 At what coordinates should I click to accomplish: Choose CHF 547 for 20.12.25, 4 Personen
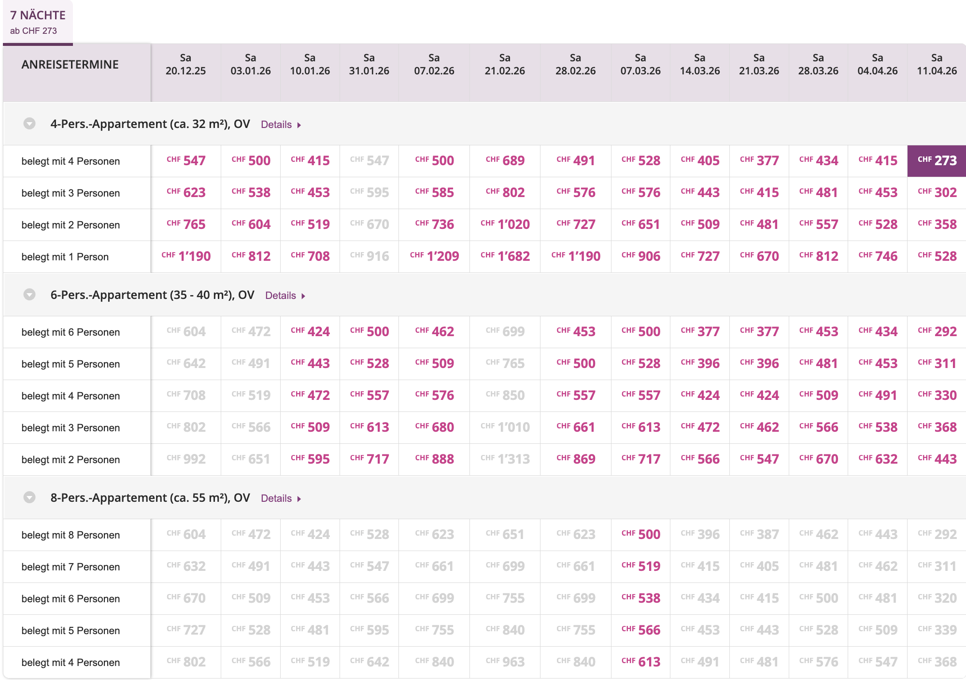[x=186, y=161]
